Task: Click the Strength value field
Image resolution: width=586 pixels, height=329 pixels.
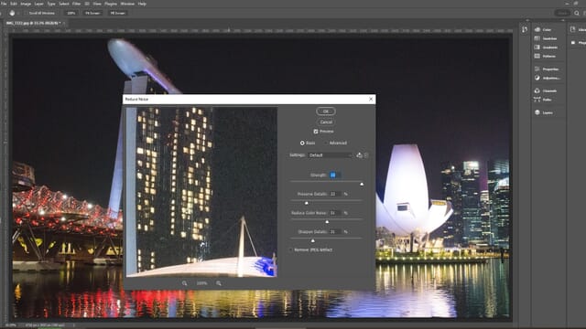Action: (x=334, y=175)
